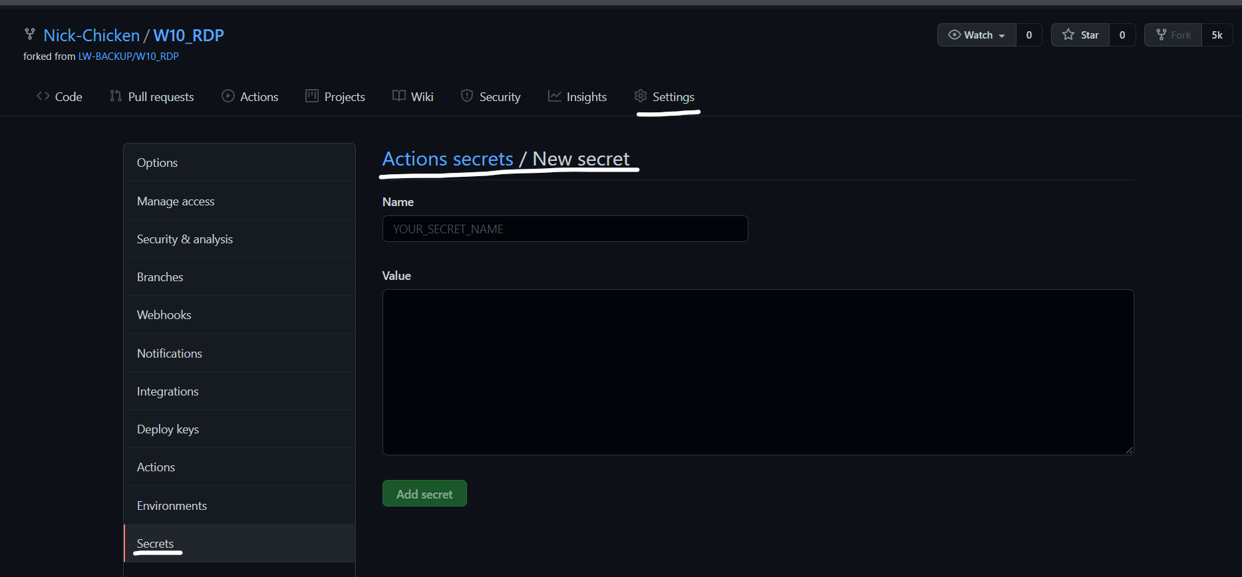The height and width of the screenshot is (577, 1242).
Task: Open Deploy keys settings
Action: click(x=239, y=429)
